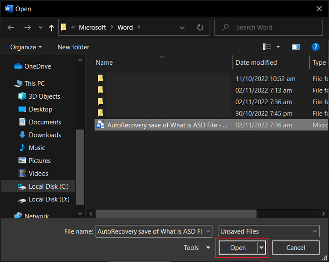Click the forward navigation arrow
329x262 pixels.
tap(27, 27)
